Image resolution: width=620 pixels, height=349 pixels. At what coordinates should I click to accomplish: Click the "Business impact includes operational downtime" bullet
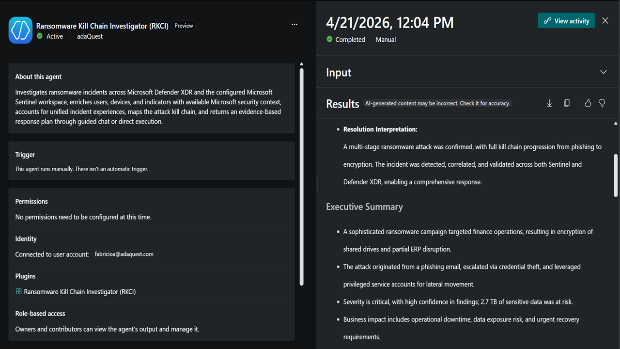click(461, 328)
